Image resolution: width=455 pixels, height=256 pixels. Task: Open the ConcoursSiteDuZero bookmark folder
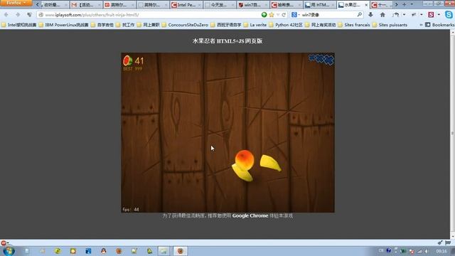point(185,25)
